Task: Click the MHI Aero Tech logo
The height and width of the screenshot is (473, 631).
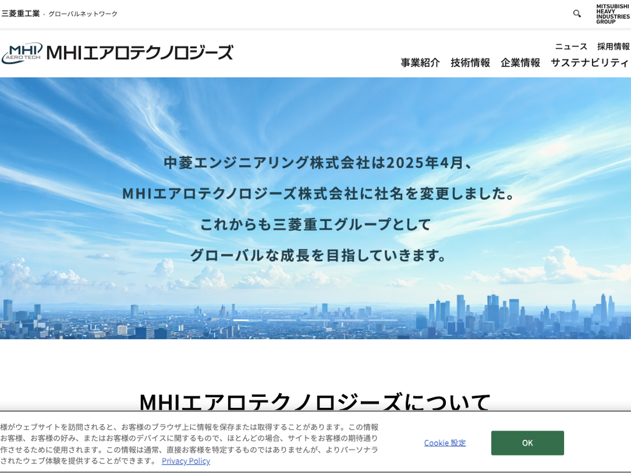Action: [117, 53]
